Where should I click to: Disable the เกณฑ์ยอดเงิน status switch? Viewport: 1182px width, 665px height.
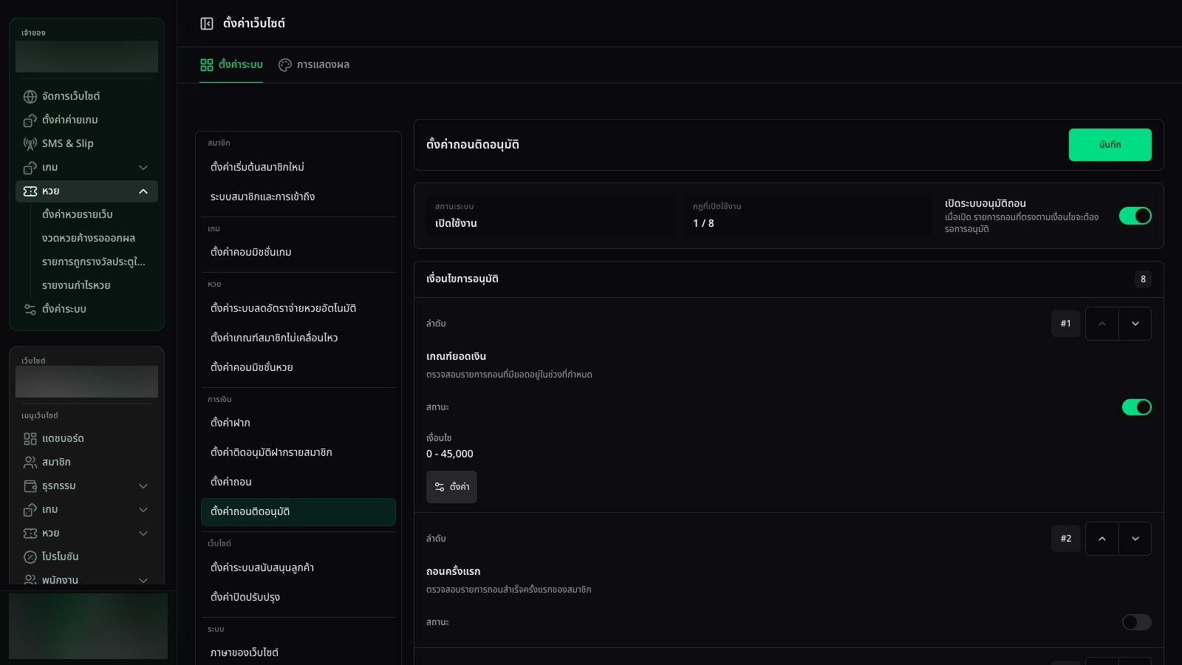pos(1137,407)
